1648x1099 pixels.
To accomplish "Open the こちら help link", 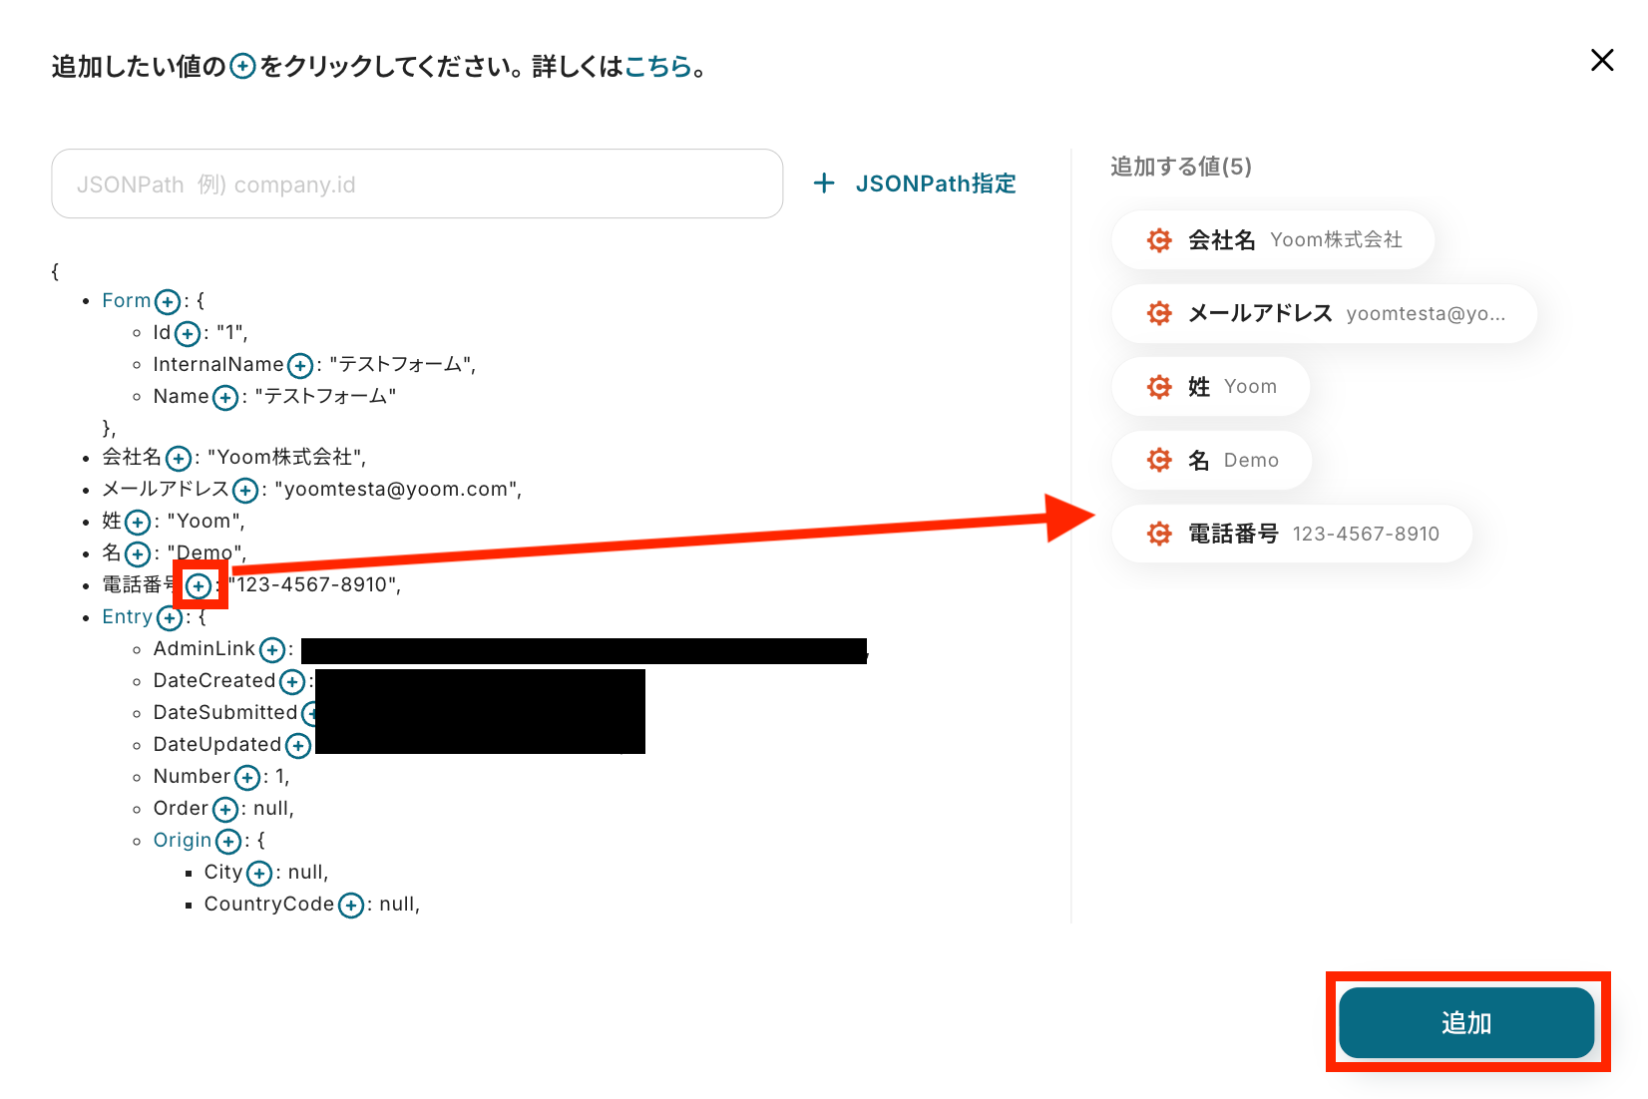I will pos(658,67).
